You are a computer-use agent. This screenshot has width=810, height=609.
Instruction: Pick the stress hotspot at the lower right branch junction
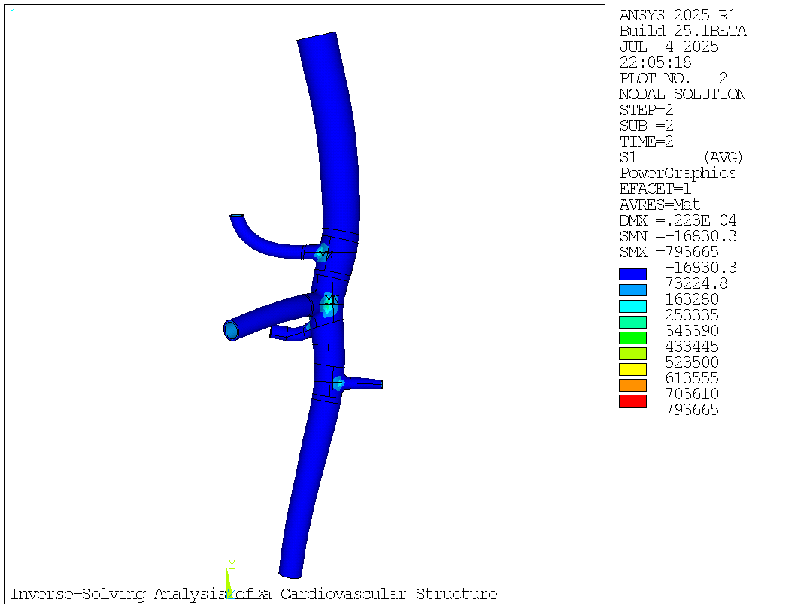click(338, 383)
